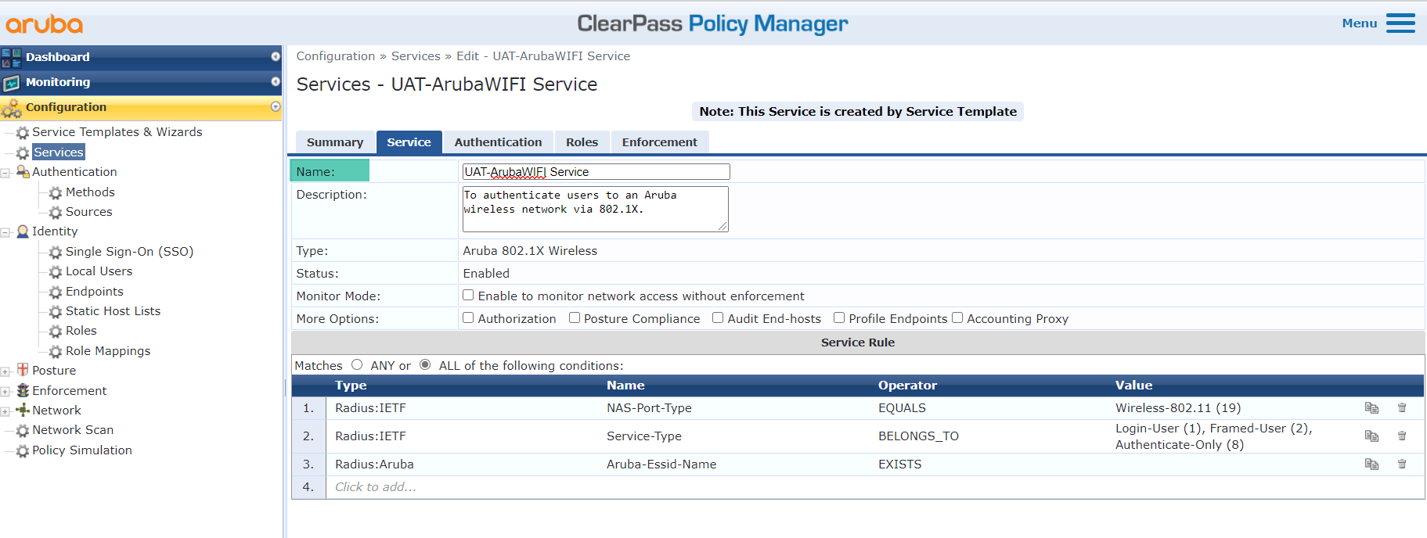The image size is (1427, 538).
Task: Click the gear icon beside Endpoints
Action: (56, 292)
